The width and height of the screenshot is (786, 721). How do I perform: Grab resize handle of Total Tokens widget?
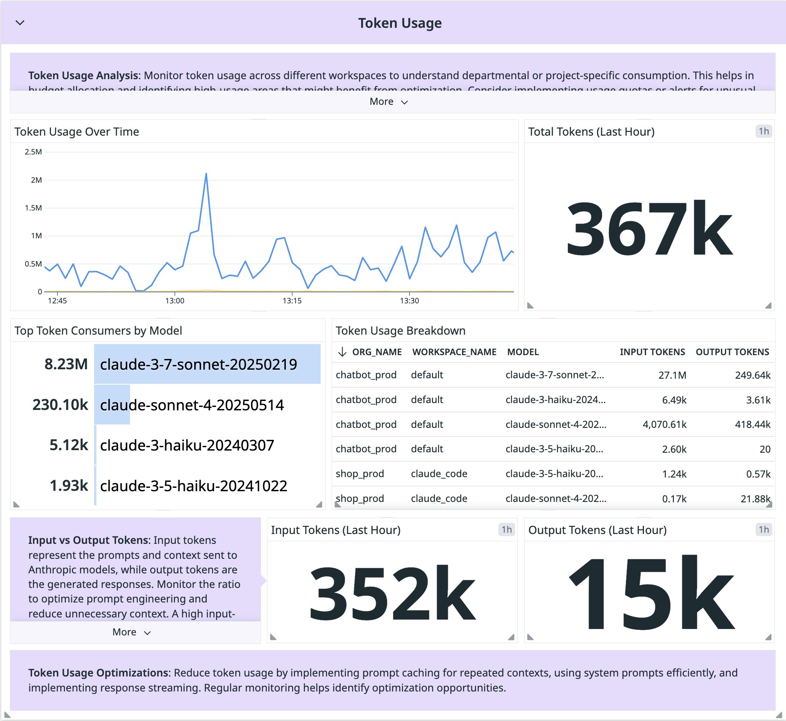(768, 305)
